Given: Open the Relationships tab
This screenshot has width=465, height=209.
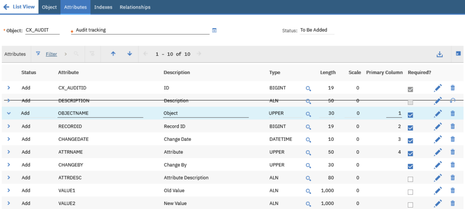Looking at the screenshot, I should click(135, 7).
